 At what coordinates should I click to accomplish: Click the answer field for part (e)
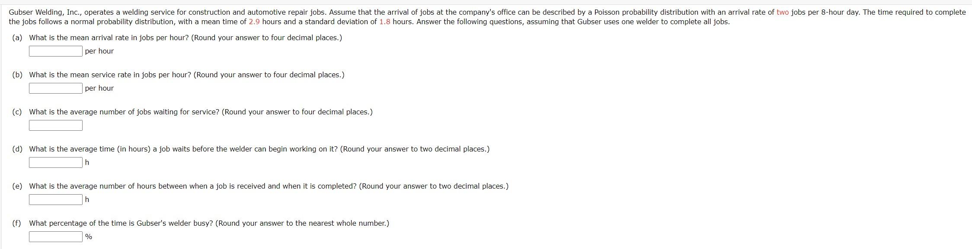tap(55, 199)
